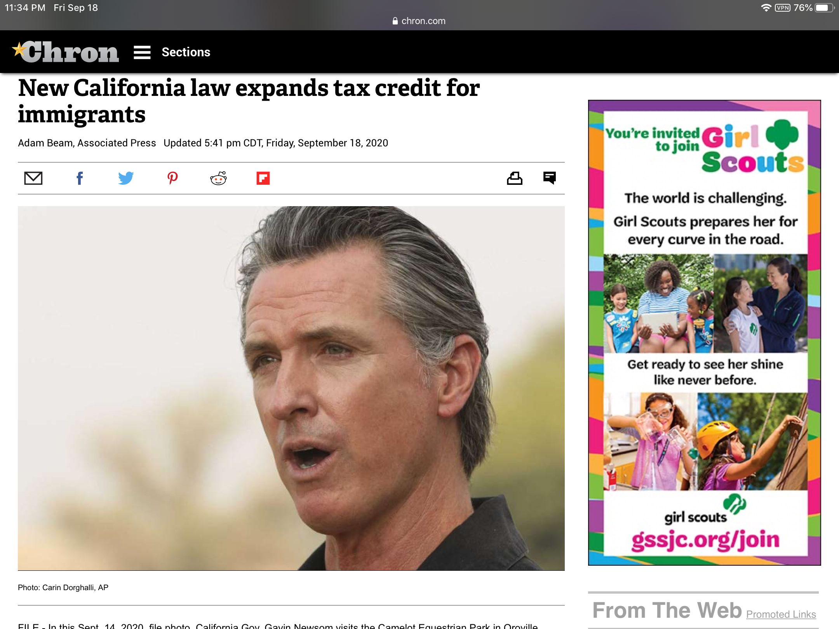Open the Girl Scouts advertisement
This screenshot has height=629, width=839.
[x=705, y=333]
